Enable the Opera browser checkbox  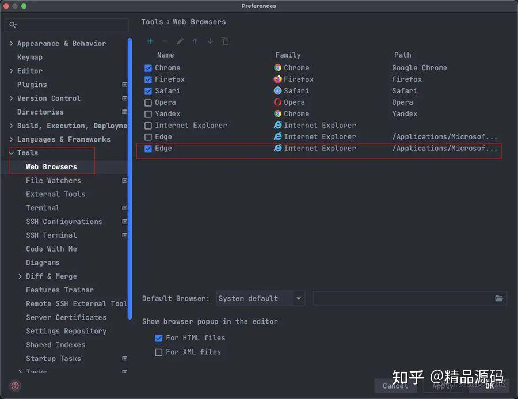(148, 102)
